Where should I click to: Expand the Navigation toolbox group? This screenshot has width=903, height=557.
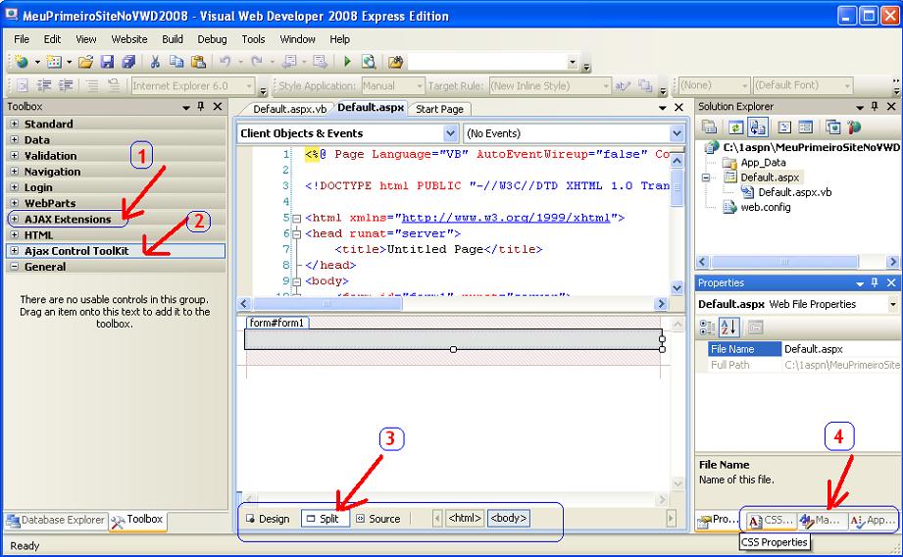[15, 171]
